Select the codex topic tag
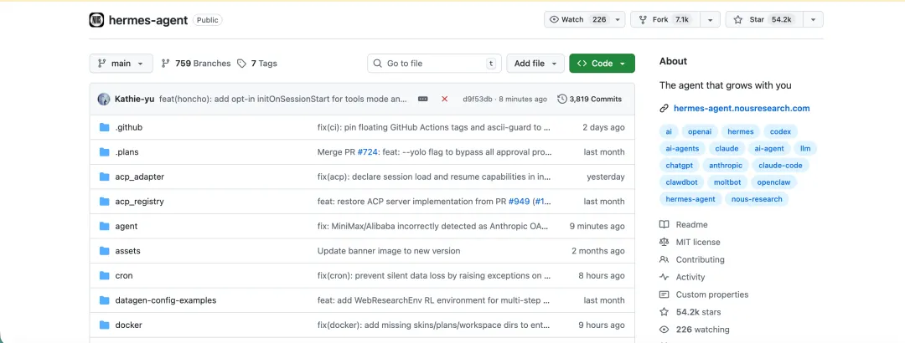The width and height of the screenshot is (905, 343). [780, 131]
